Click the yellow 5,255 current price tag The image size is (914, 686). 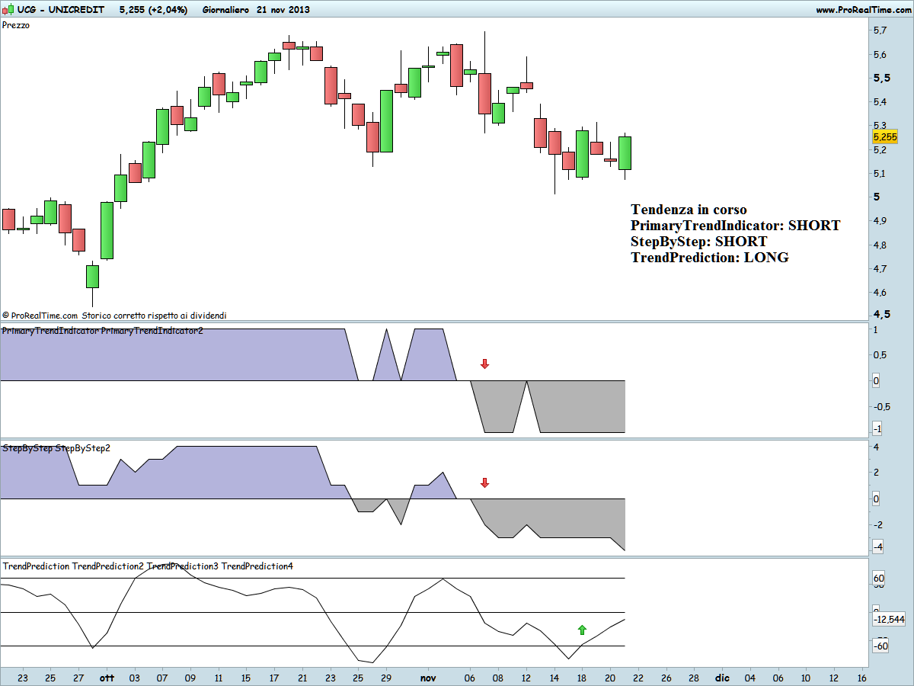884,136
